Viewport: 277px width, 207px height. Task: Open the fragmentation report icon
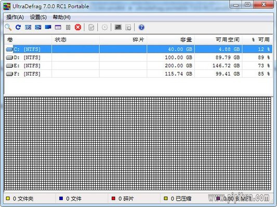(x=91, y=27)
